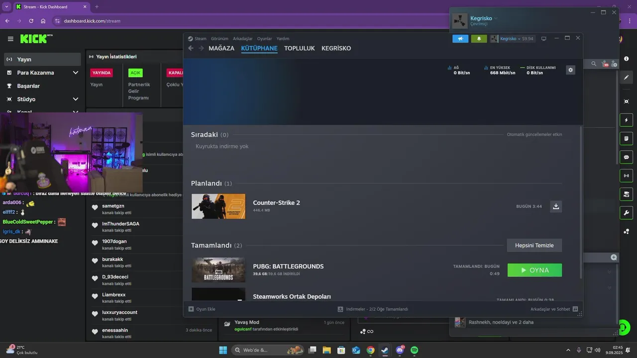Screen dimensions: 637x358
Task: Open Friends and Chat grid icon
Action: 575,309
